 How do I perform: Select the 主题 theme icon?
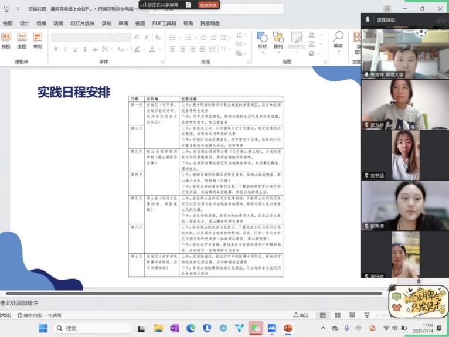pyautogui.click(x=22, y=40)
